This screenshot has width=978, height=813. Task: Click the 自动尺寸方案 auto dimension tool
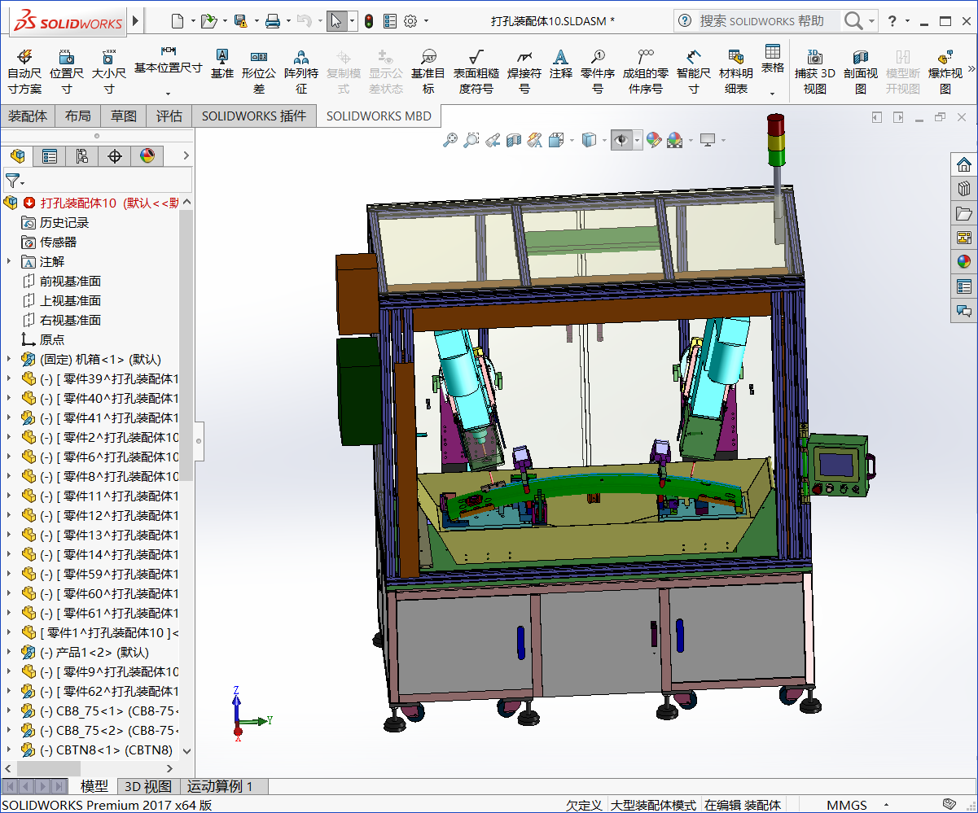point(24,71)
